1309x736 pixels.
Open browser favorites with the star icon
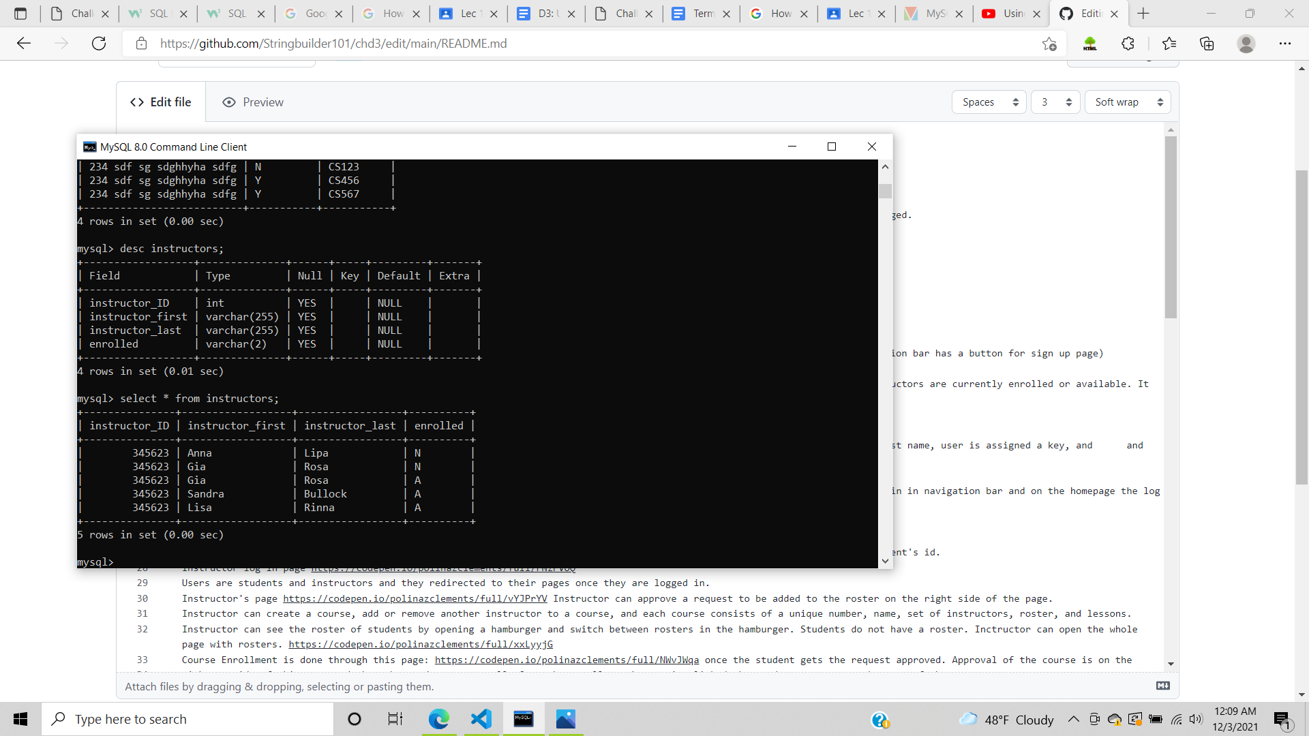(x=1169, y=44)
